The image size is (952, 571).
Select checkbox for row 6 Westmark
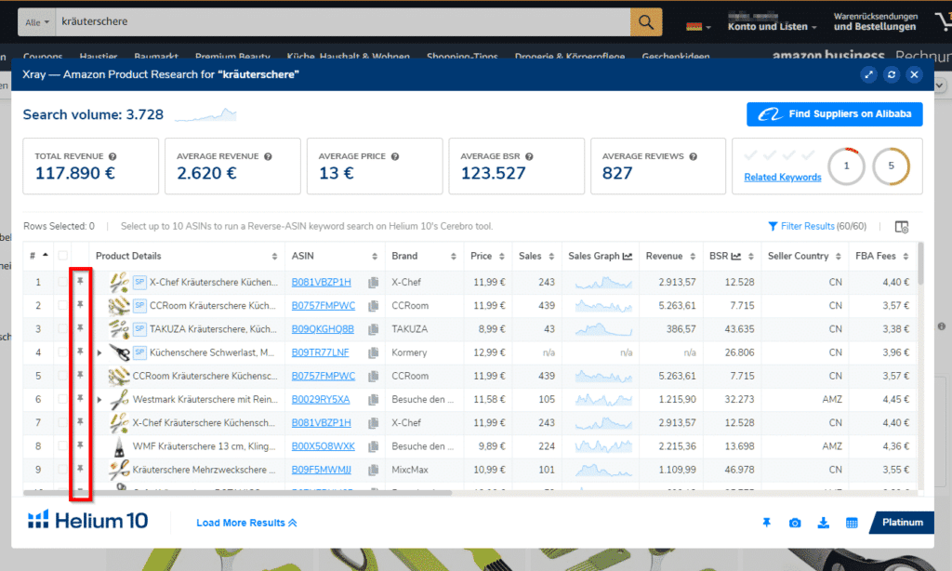click(62, 399)
